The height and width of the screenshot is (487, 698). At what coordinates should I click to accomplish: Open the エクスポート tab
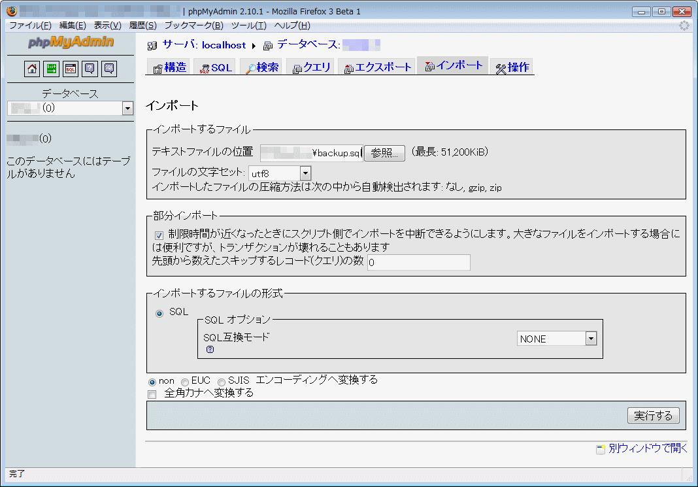tap(378, 67)
